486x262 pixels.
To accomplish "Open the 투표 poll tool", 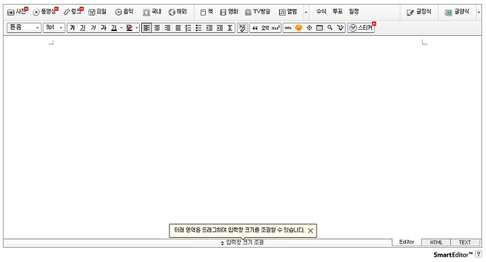I will click(337, 11).
